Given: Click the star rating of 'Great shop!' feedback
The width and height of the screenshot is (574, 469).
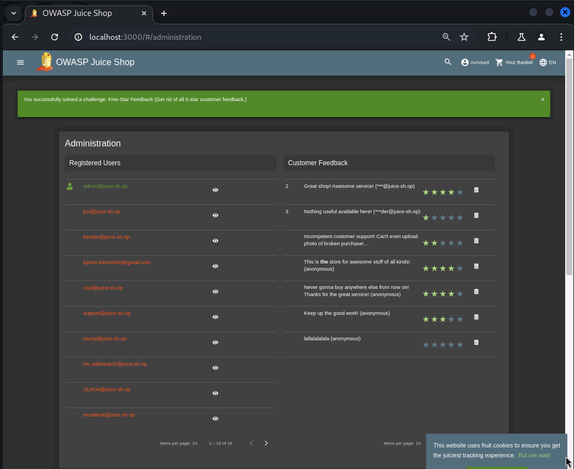Looking at the screenshot, I should tap(443, 192).
